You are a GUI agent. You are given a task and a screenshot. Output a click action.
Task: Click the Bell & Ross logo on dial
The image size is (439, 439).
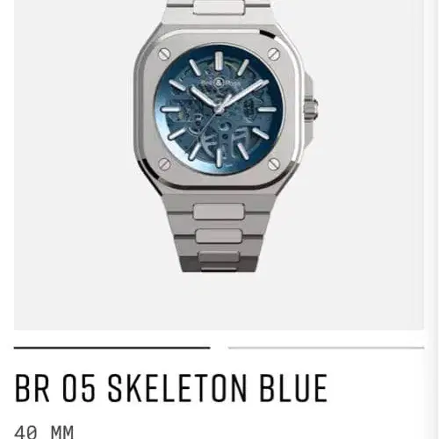(219, 83)
